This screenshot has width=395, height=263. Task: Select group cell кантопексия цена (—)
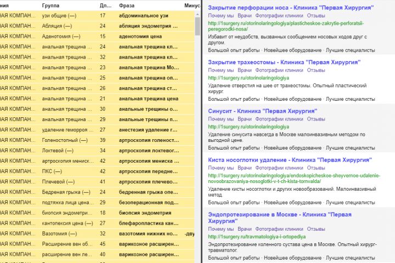(x=67, y=223)
